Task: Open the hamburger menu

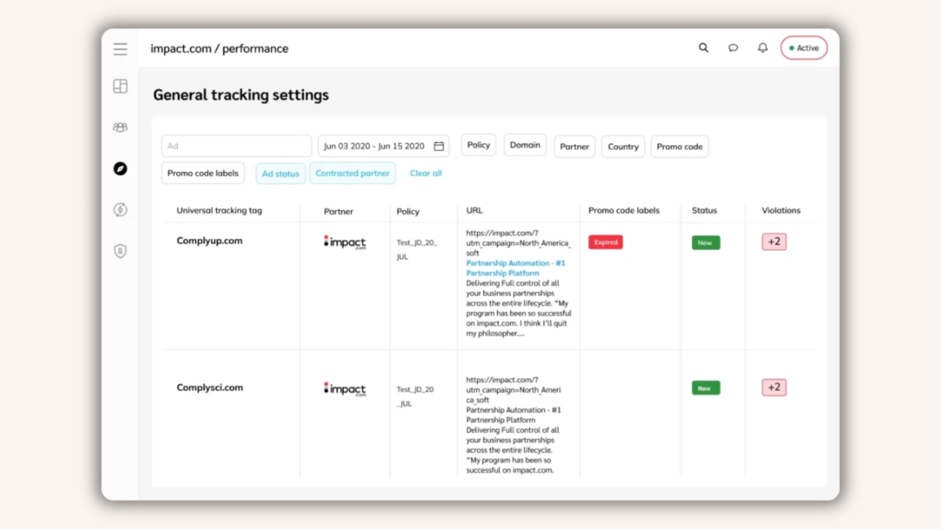Action: (x=120, y=49)
